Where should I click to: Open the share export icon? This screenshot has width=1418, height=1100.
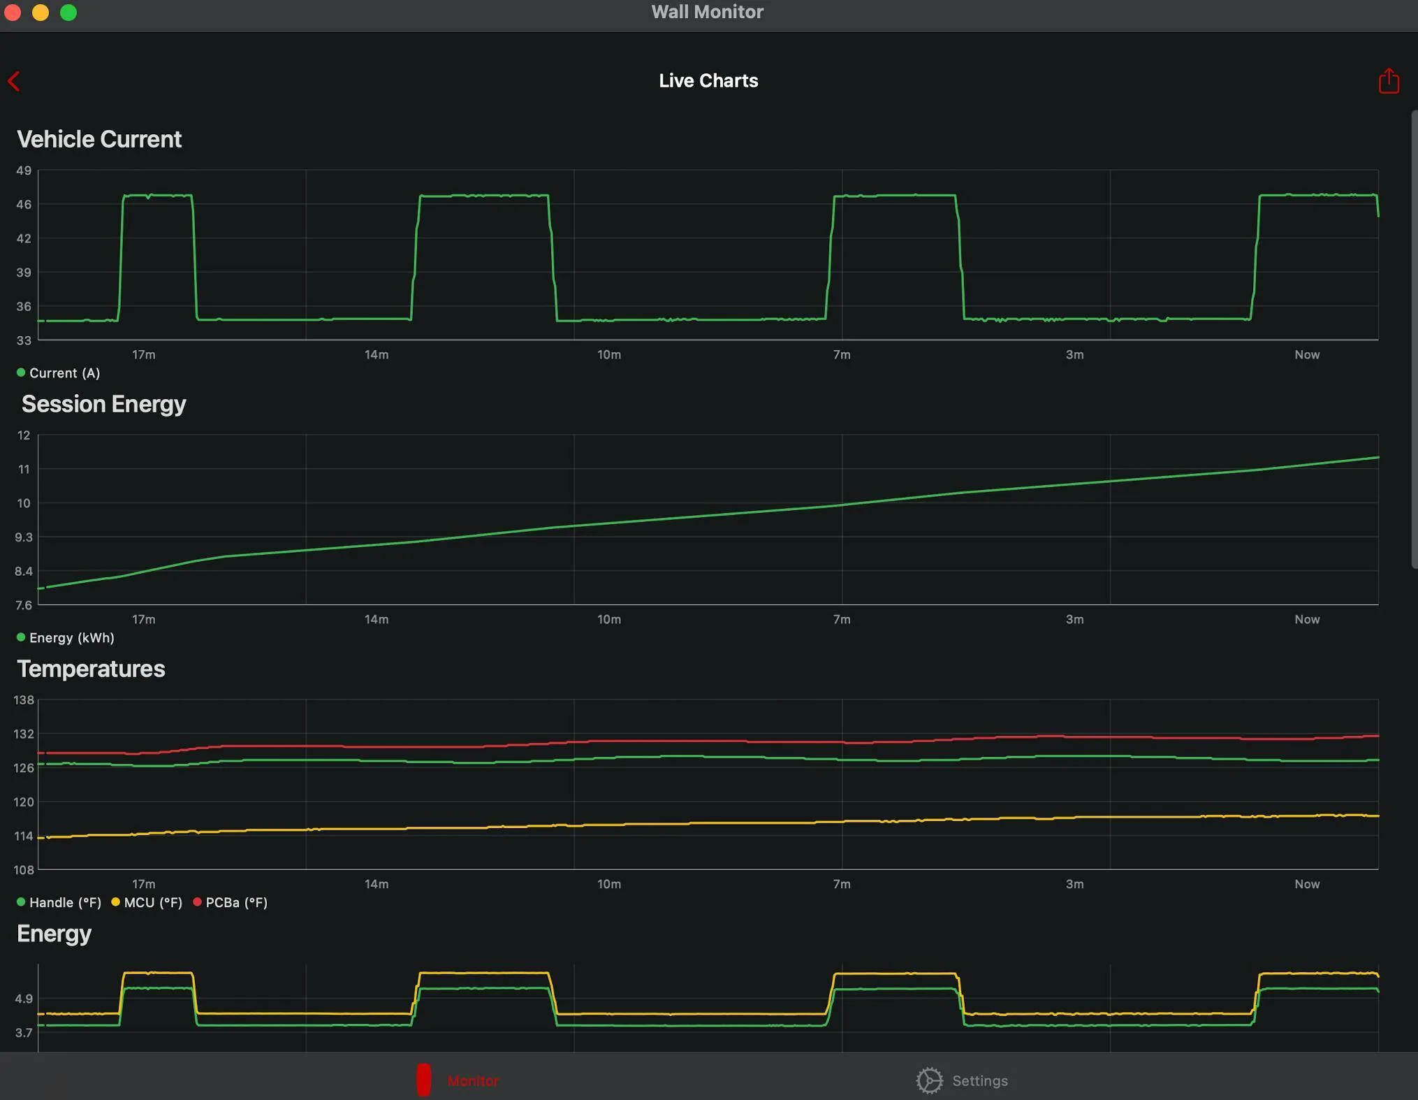pyautogui.click(x=1389, y=81)
